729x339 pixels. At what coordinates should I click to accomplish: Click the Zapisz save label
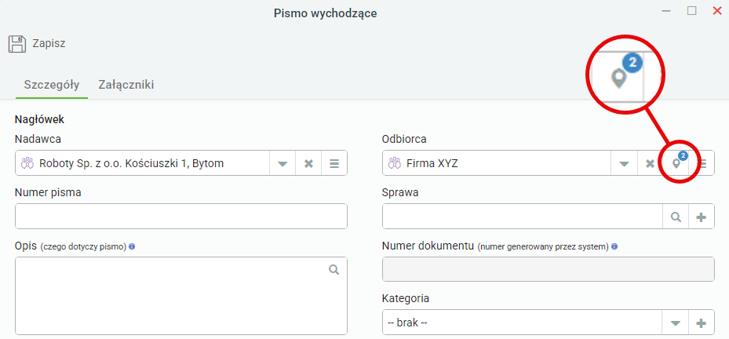click(x=49, y=44)
